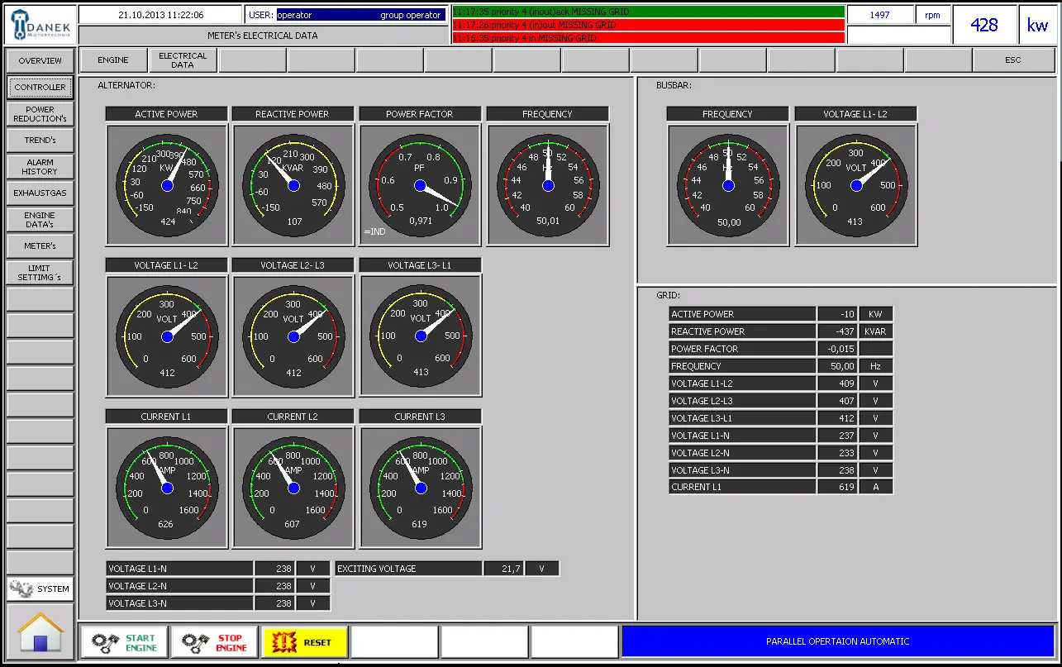This screenshot has width=1062, height=667.
Task: Open the EXHAUSTGAS page
Action: 40,193
